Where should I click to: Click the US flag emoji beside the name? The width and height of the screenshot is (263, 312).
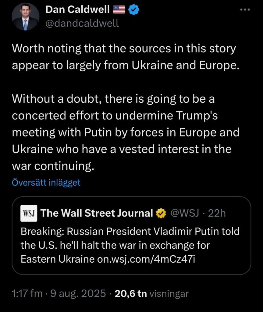click(119, 10)
